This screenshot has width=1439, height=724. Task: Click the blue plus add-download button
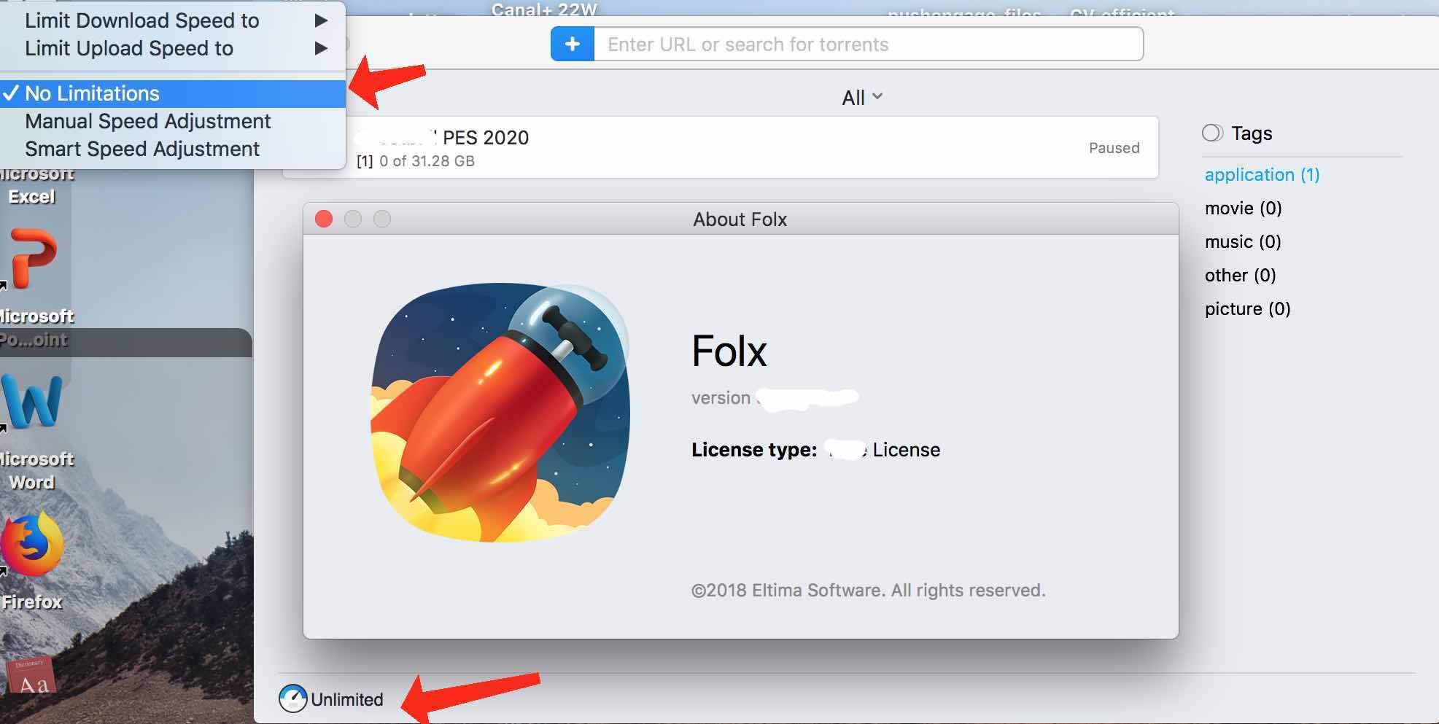(573, 44)
